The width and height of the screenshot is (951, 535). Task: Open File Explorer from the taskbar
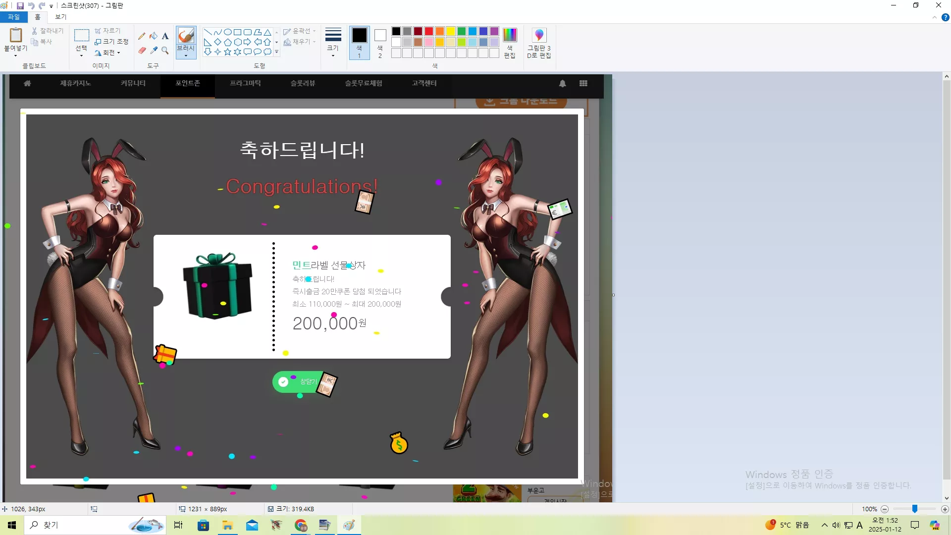tap(228, 525)
